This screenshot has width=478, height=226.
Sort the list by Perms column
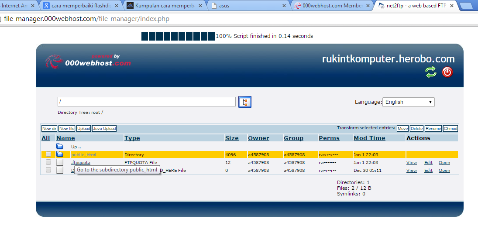(x=329, y=138)
